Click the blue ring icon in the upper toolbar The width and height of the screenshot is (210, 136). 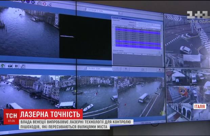(x=33, y=2)
